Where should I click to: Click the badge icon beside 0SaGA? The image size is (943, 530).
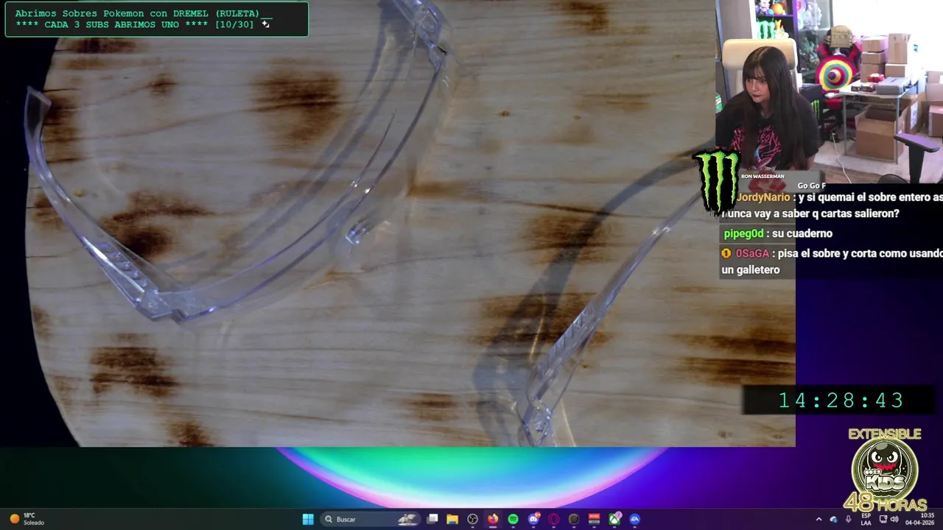[726, 253]
